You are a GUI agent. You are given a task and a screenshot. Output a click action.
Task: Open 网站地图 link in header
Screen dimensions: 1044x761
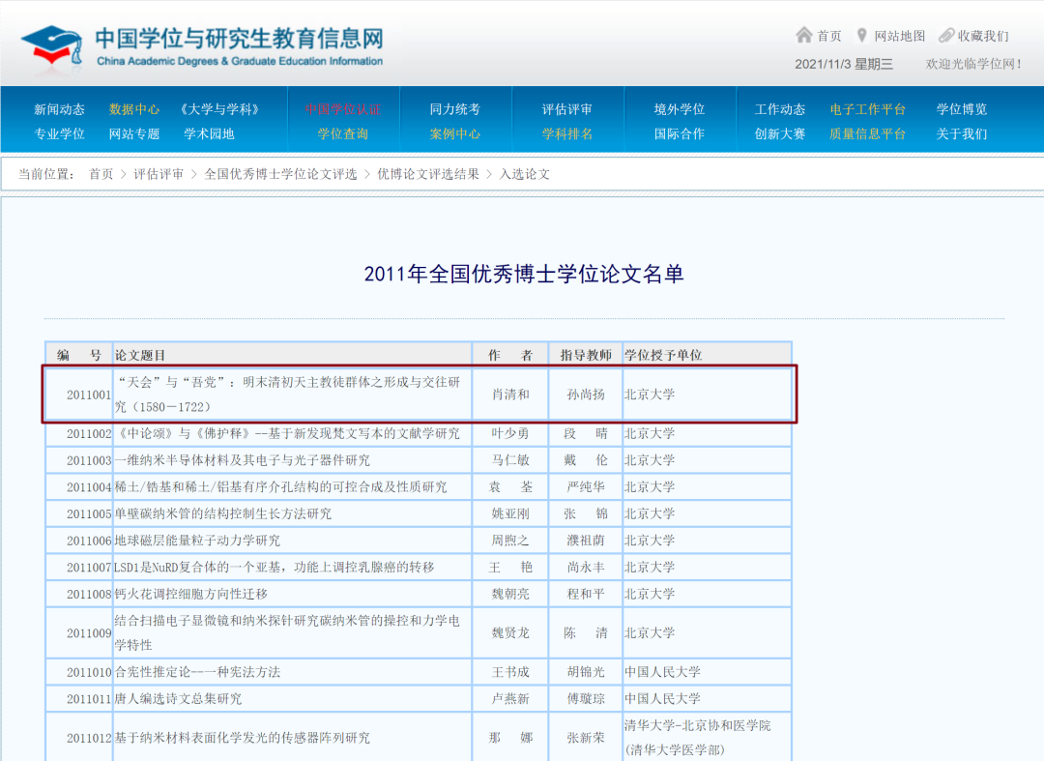pos(900,36)
